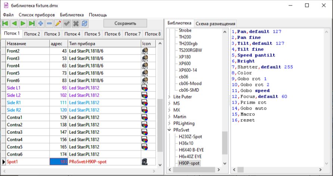
Task: Click the Side R2 fixture icon
Action: pyautogui.click(x=144, y=110)
